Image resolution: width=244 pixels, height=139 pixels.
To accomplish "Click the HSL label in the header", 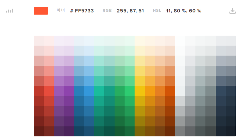I will point(157,11).
